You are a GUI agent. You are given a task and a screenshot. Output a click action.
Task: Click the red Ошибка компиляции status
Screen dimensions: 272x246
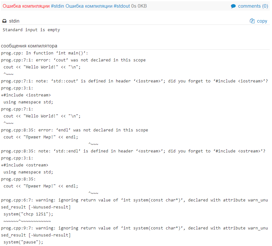pyautogui.click(x=26, y=6)
